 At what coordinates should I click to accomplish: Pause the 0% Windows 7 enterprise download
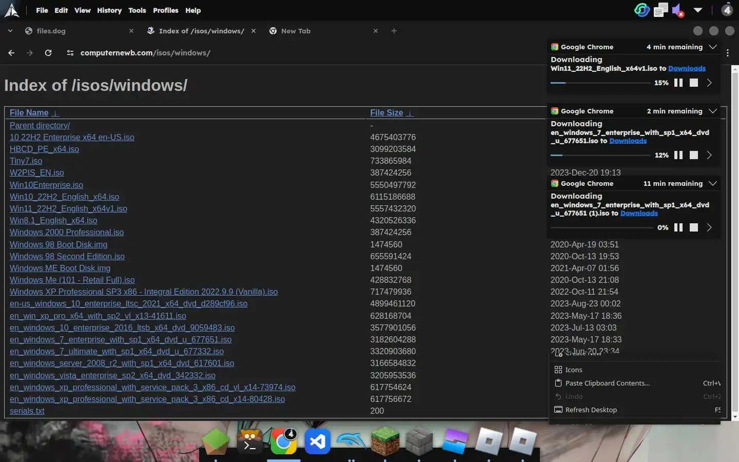pyautogui.click(x=678, y=227)
